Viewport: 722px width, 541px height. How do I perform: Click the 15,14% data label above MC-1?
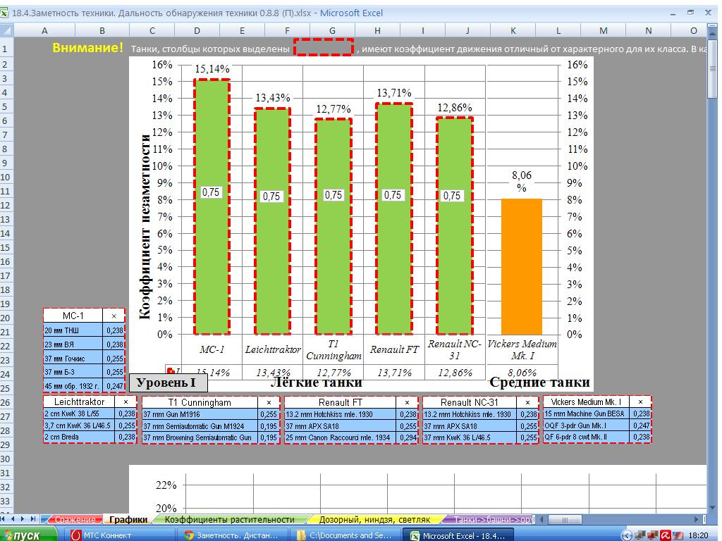click(x=212, y=69)
